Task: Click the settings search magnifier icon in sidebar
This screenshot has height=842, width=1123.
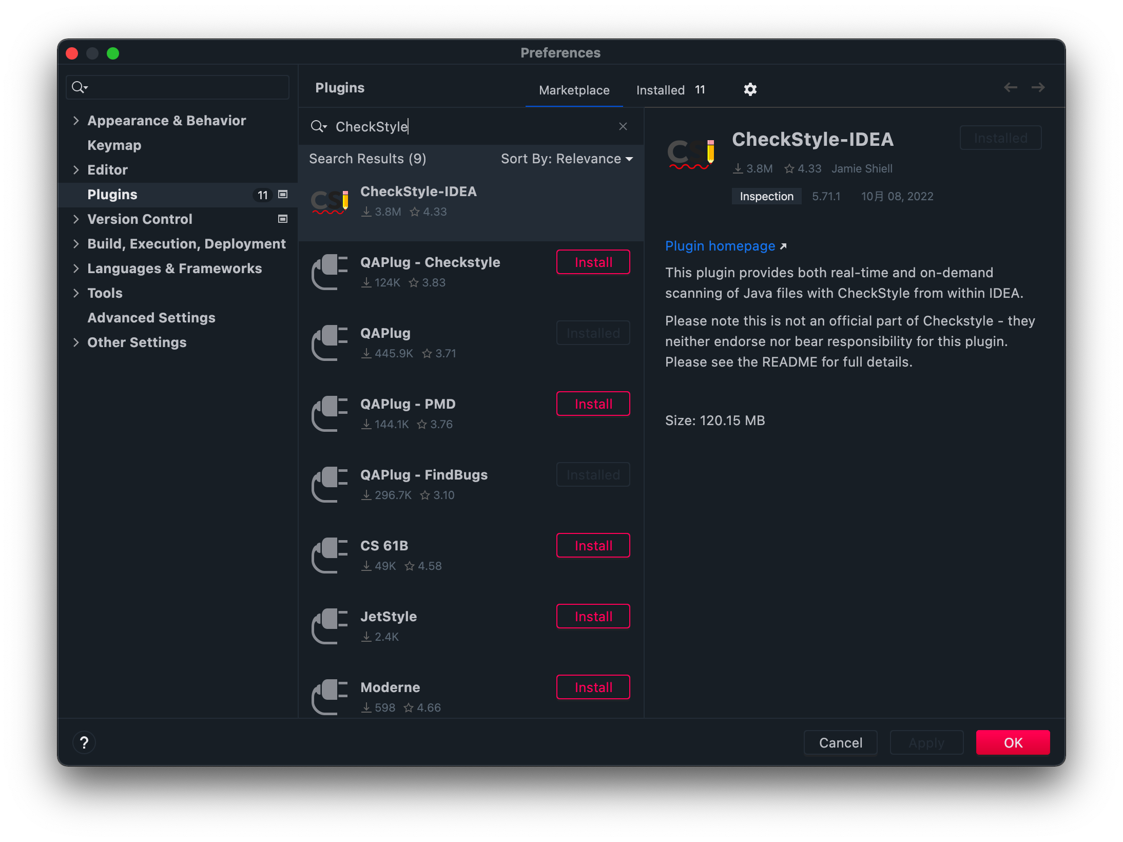Action: tap(80, 87)
